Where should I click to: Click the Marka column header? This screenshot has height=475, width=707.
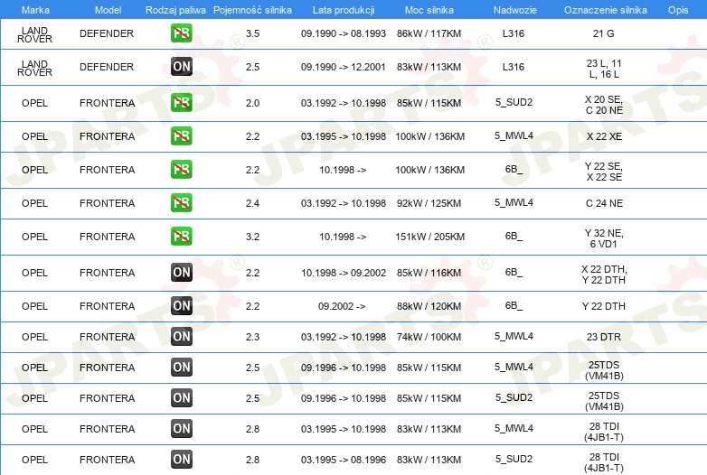pyautogui.click(x=35, y=10)
